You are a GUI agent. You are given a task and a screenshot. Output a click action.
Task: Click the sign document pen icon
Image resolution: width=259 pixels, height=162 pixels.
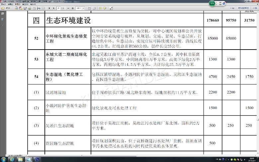pyautogui.click(x=25, y=8)
